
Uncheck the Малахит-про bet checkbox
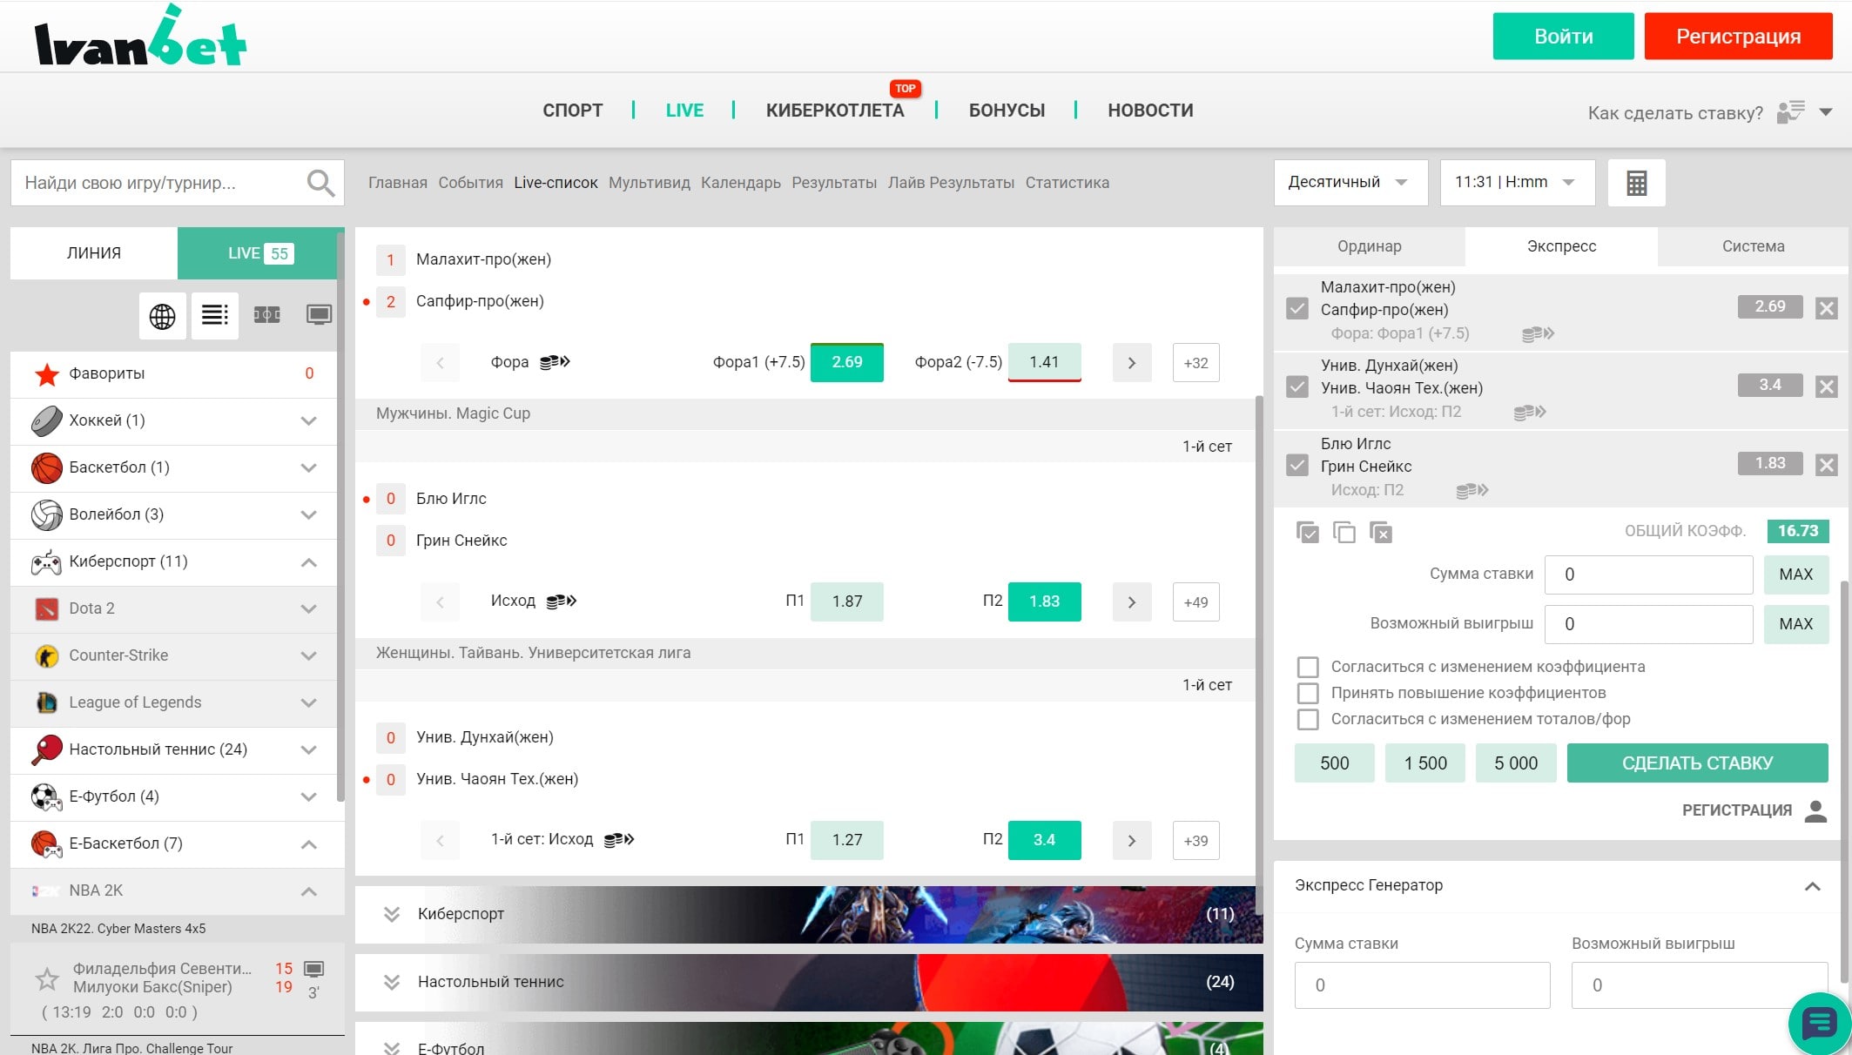click(x=1297, y=309)
